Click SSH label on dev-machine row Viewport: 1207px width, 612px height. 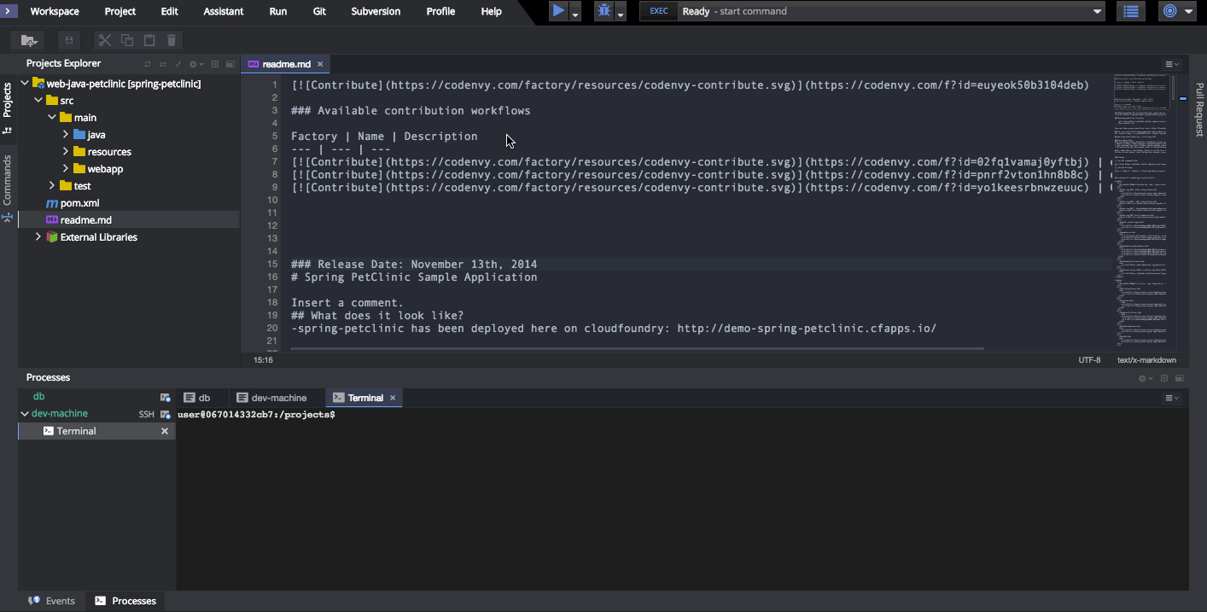point(147,414)
